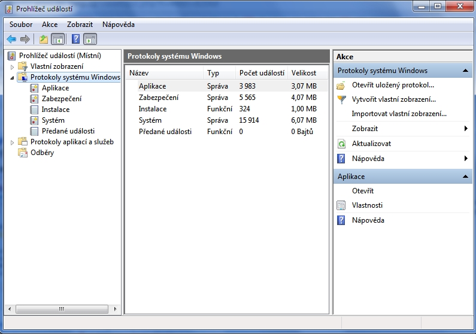Click the event count 15 914
Viewport: 476px width, 334px height.
pos(249,120)
